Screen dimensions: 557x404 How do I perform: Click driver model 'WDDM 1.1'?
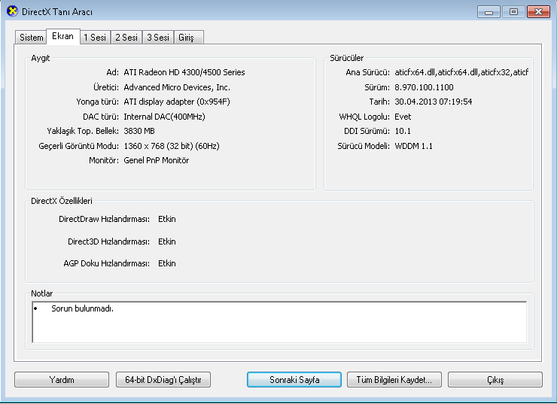point(413,146)
